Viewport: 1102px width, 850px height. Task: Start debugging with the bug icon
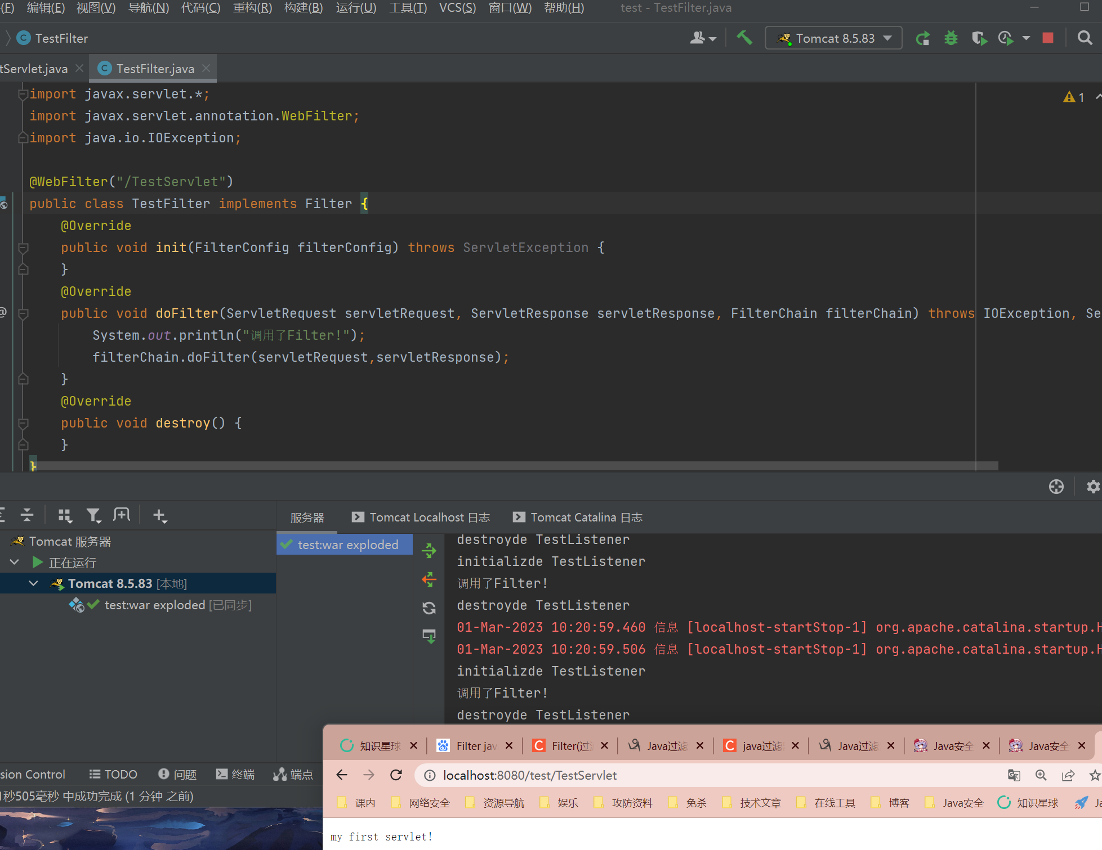(x=951, y=38)
